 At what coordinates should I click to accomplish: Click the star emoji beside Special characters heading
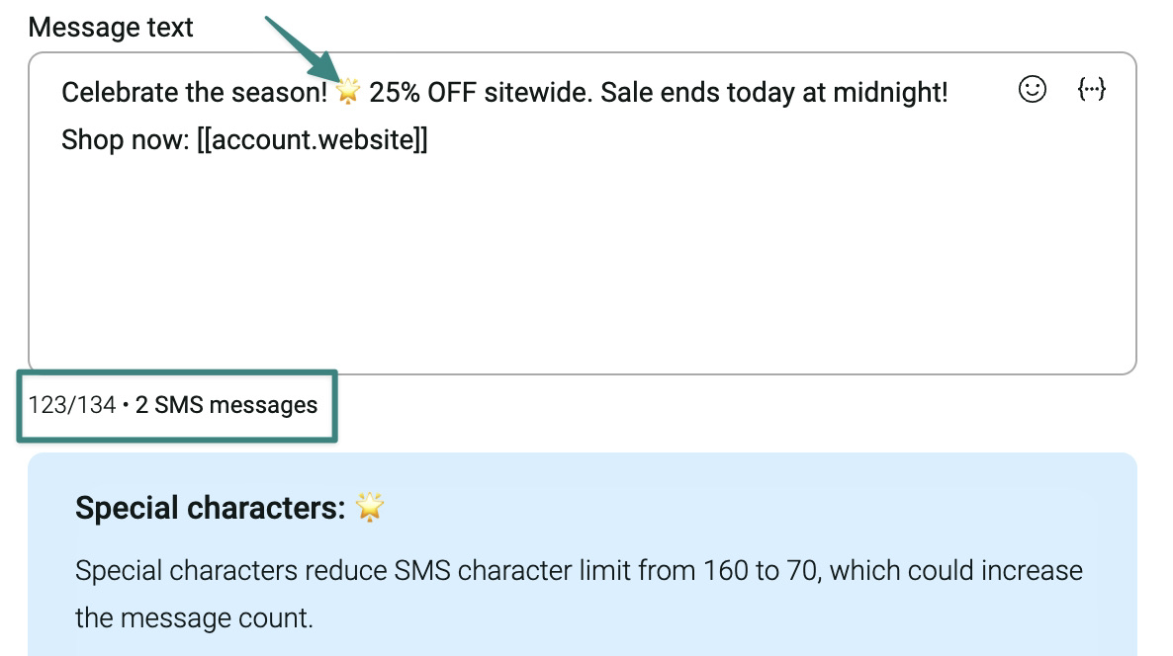pos(368,507)
